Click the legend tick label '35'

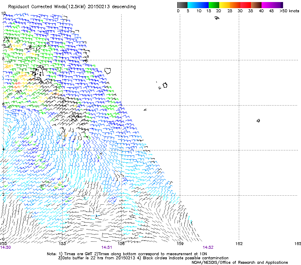251,11
